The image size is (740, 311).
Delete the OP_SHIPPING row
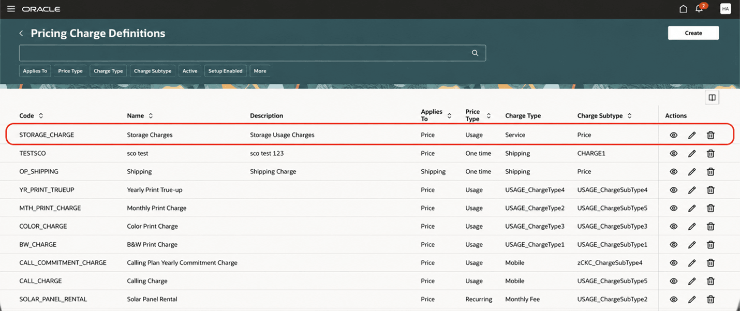[711, 172]
